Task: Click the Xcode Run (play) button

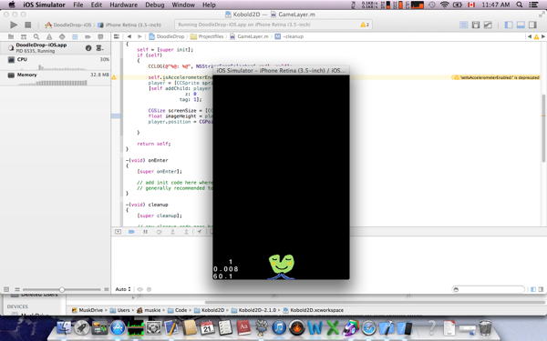Action: tap(14, 25)
